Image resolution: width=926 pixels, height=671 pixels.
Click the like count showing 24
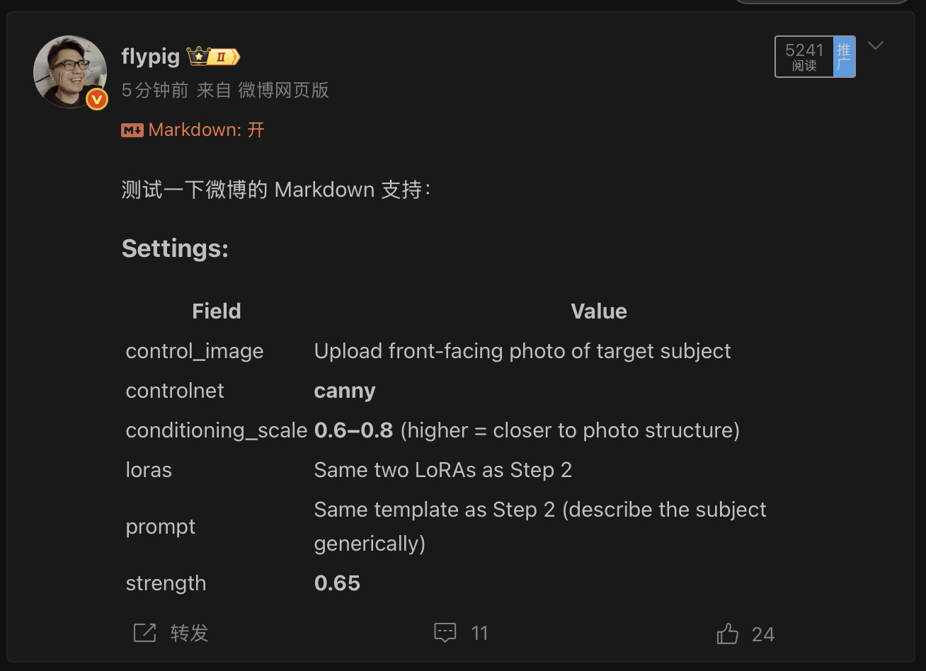tap(764, 634)
